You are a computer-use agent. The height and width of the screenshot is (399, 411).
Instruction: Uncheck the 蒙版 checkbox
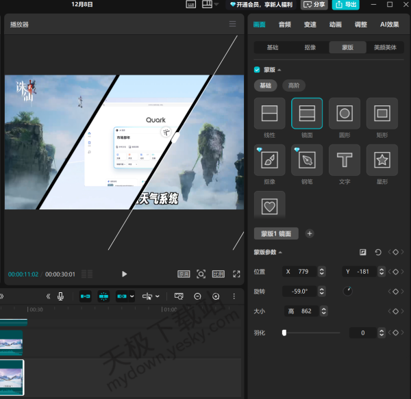(x=257, y=70)
